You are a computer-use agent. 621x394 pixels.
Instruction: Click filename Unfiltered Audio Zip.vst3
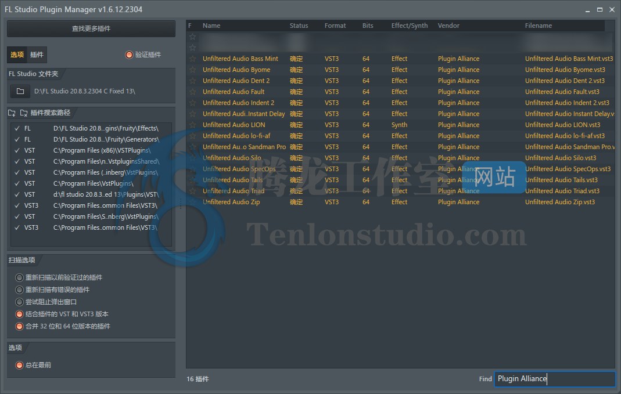(x=560, y=202)
